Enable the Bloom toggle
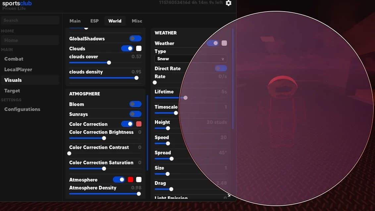The image size is (375, 211). click(135, 104)
